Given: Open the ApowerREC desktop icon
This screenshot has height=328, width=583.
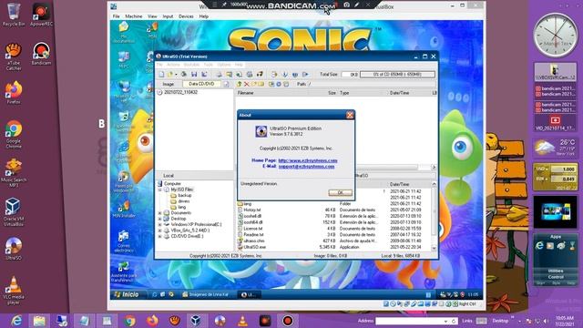Looking at the screenshot, I should pyautogui.click(x=41, y=15).
